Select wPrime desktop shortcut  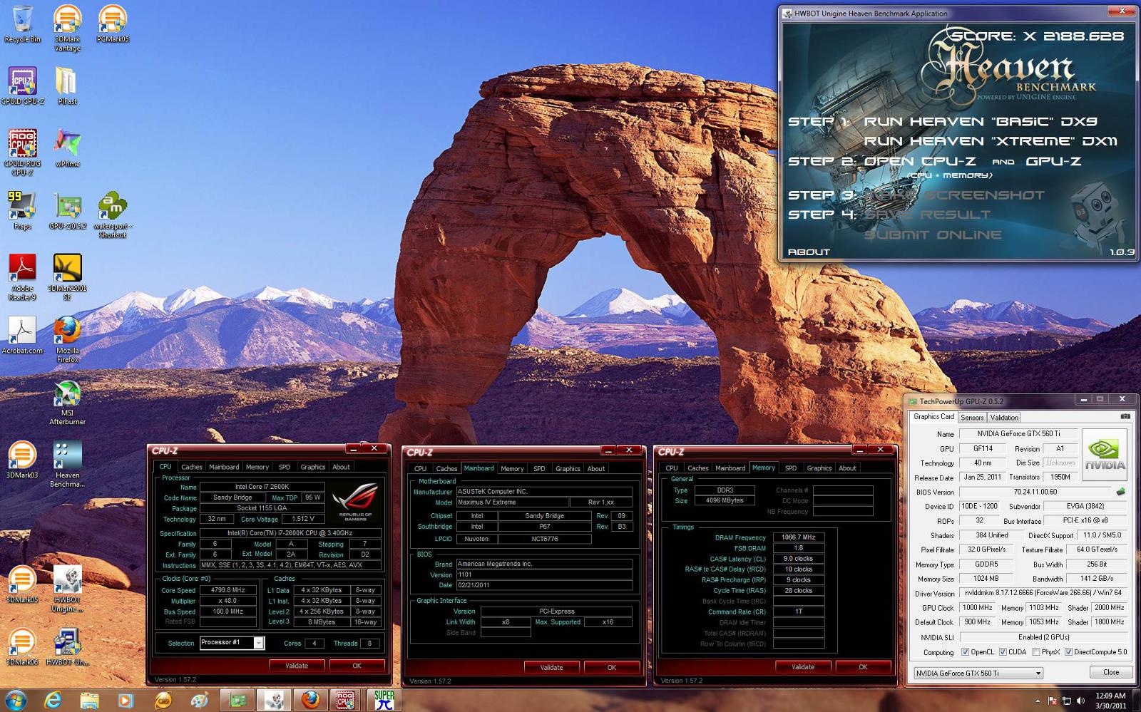coord(67,148)
